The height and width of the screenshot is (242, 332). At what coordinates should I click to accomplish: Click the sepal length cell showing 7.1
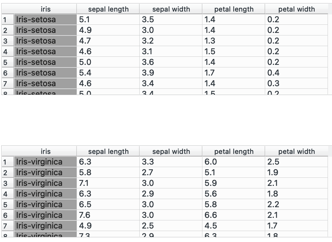click(x=108, y=183)
